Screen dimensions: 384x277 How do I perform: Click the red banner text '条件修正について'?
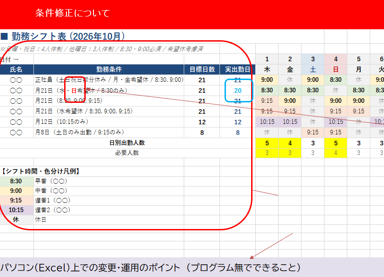point(72,13)
